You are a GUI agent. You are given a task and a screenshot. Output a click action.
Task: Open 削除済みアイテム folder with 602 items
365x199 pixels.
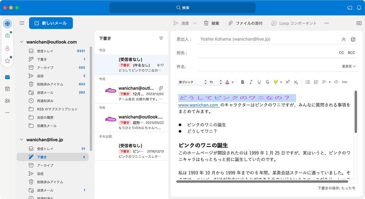coord(53,84)
